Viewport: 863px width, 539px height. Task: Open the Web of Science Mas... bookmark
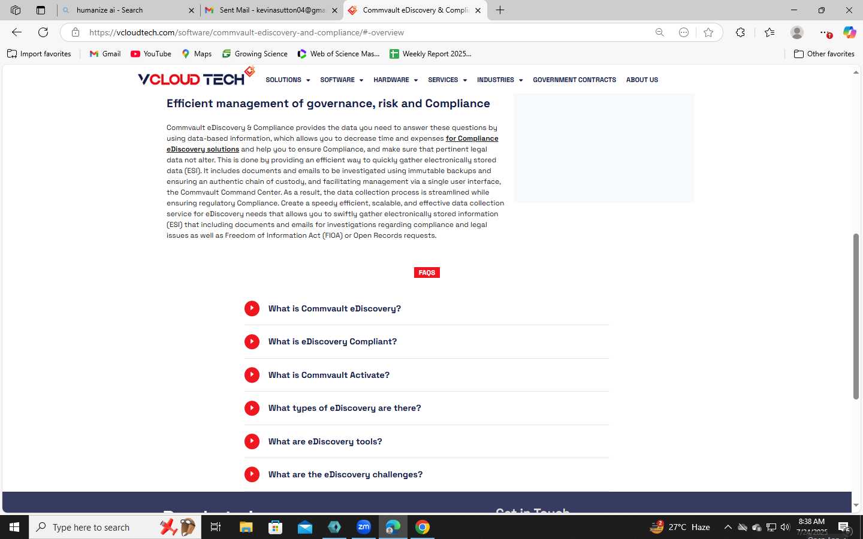(339, 54)
